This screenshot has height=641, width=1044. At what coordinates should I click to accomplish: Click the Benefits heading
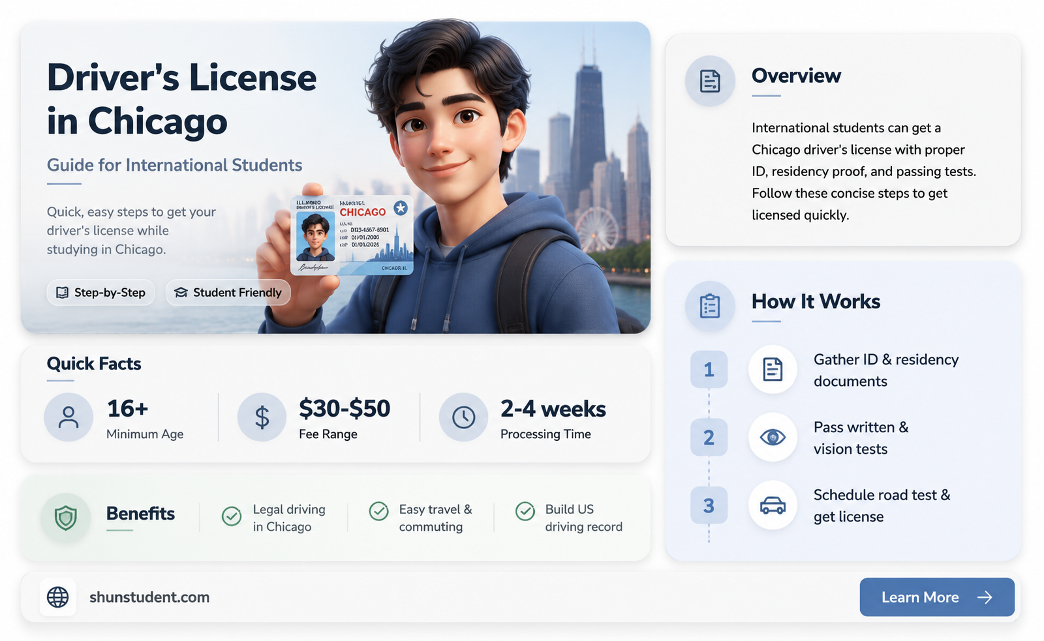[140, 514]
